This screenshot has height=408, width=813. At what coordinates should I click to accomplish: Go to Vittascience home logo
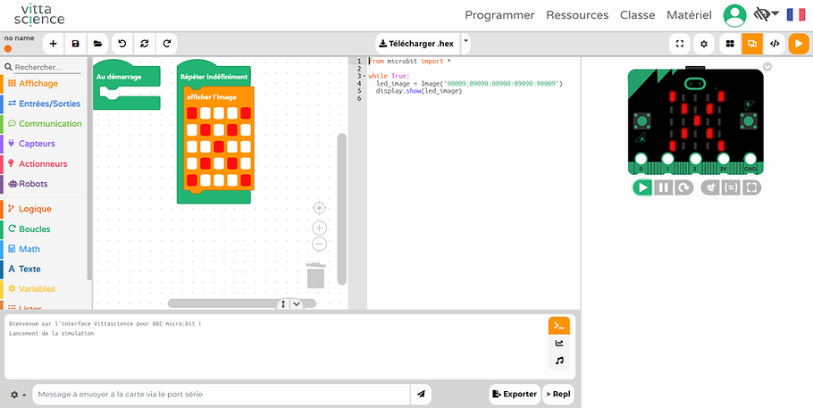pyautogui.click(x=39, y=15)
